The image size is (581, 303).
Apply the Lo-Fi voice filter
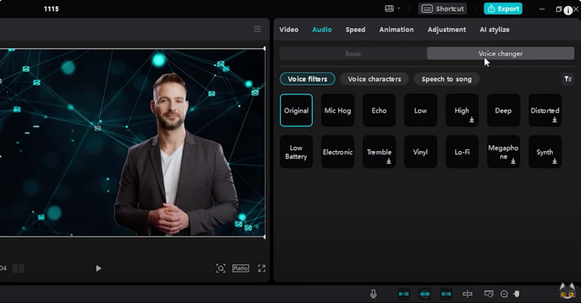pyautogui.click(x=462, y=152)
